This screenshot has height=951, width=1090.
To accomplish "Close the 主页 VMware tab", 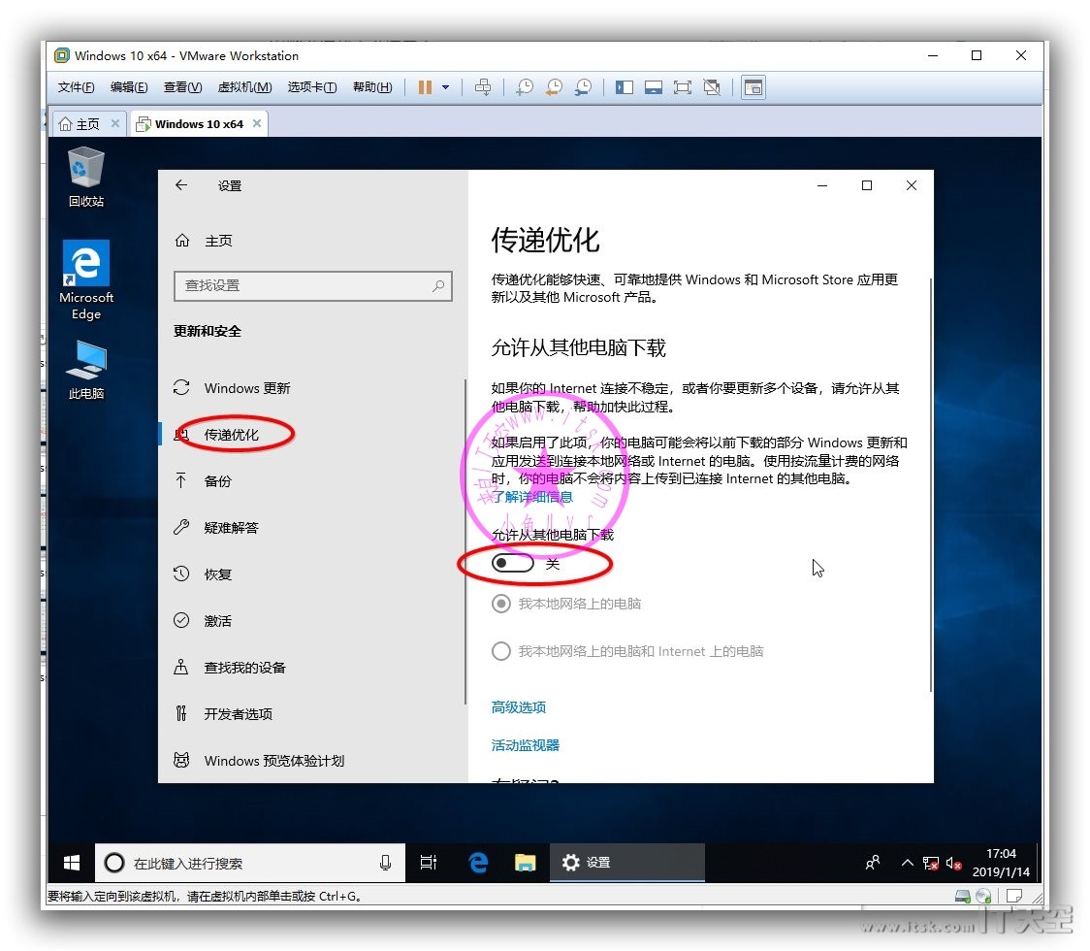I will point(115,123).
